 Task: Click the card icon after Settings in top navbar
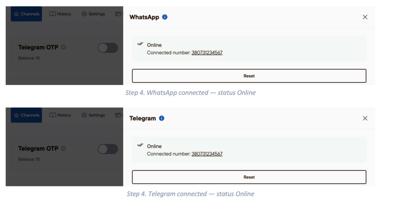[118, 14]
